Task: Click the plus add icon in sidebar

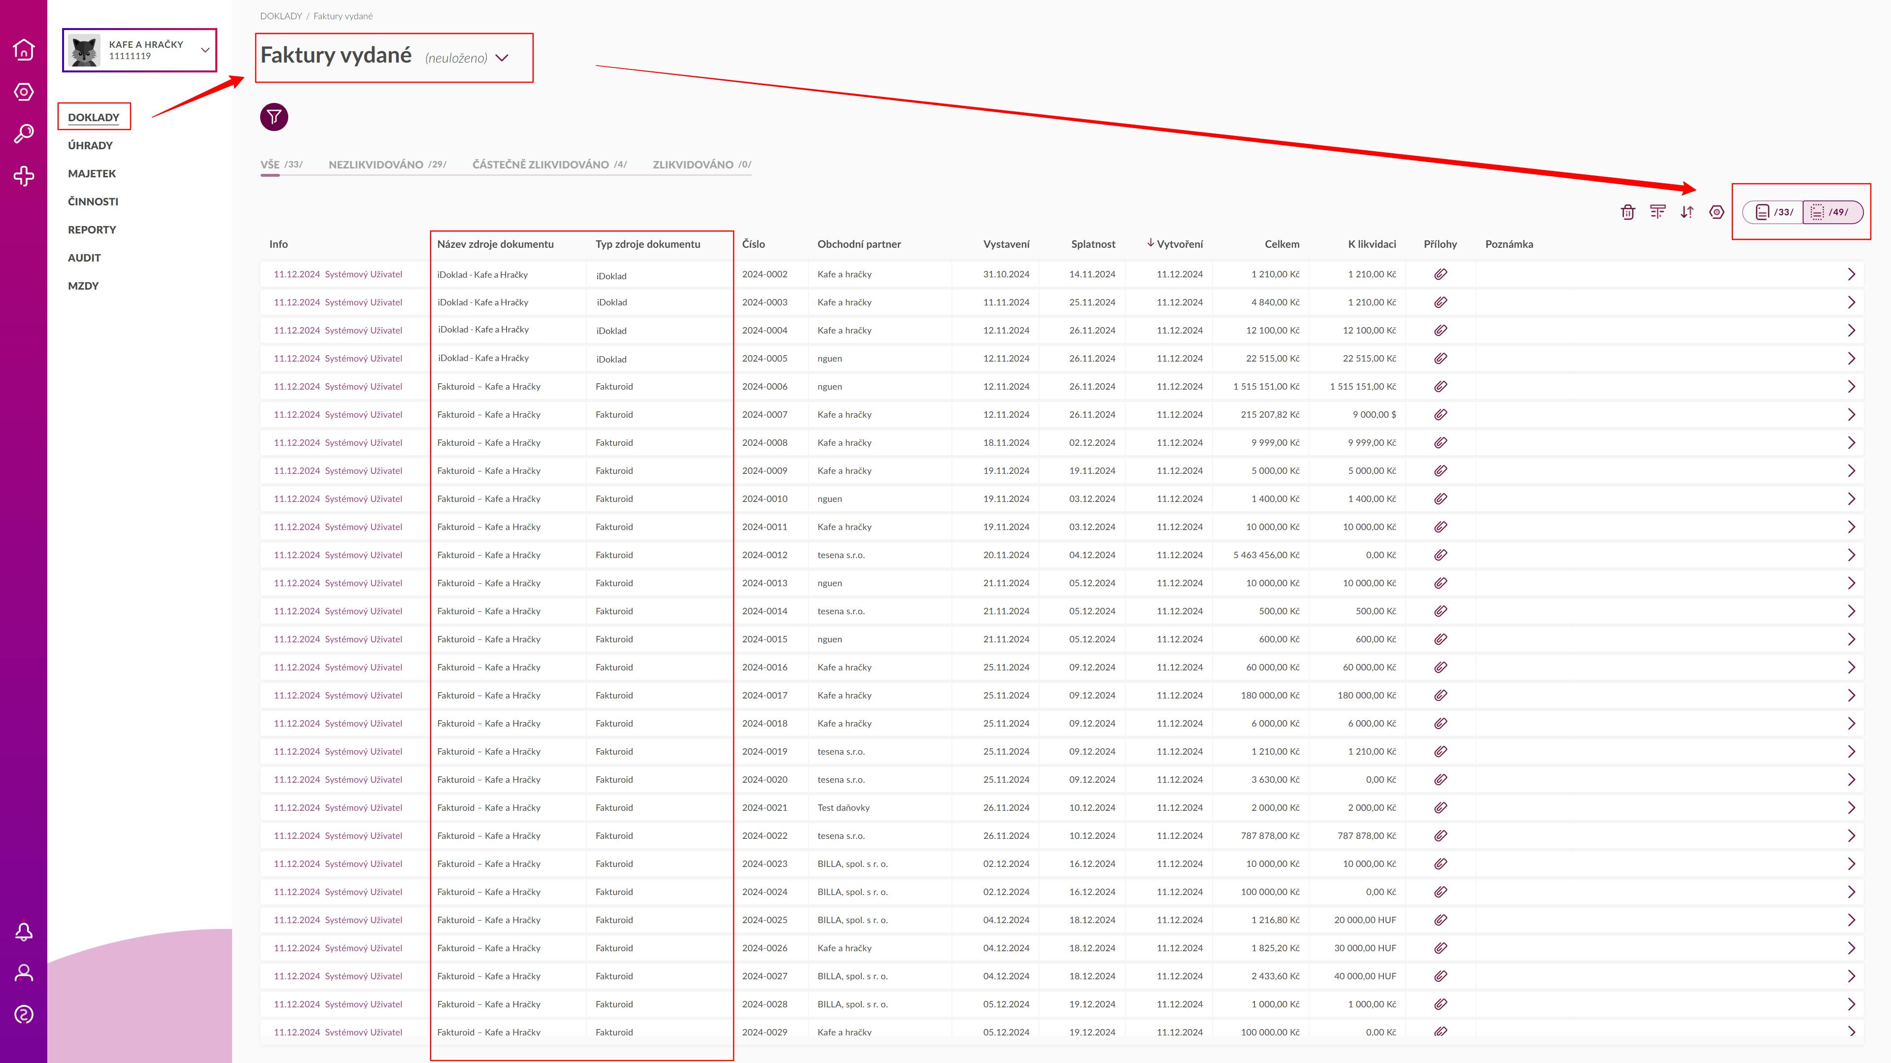Action: [x=24, y=176]
